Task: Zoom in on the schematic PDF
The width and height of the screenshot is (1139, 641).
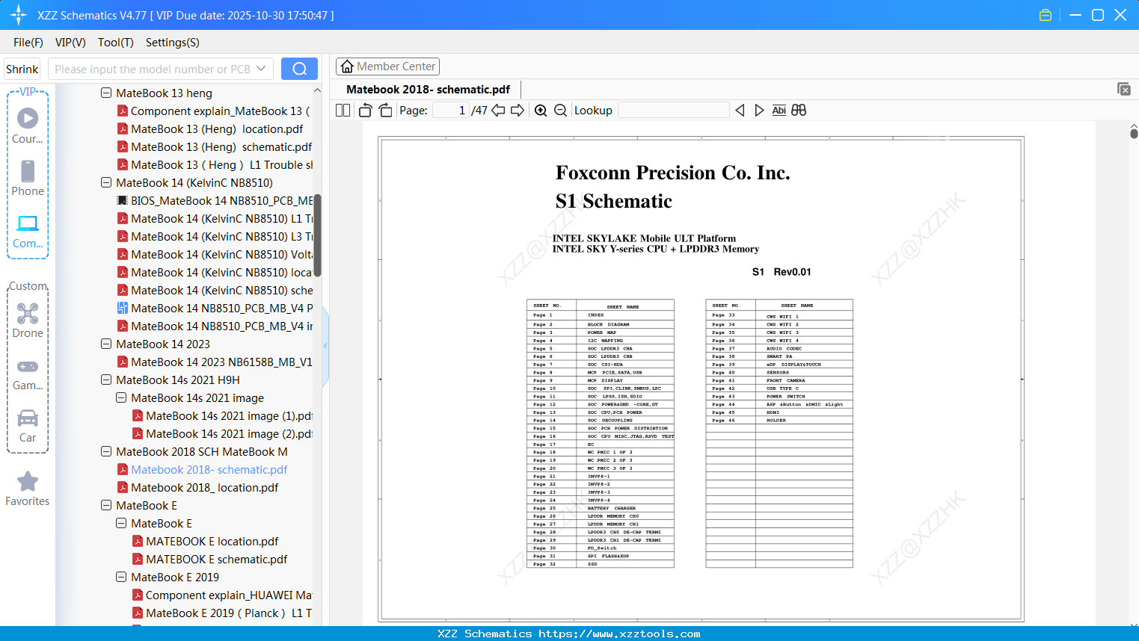Action: (541, 111)
